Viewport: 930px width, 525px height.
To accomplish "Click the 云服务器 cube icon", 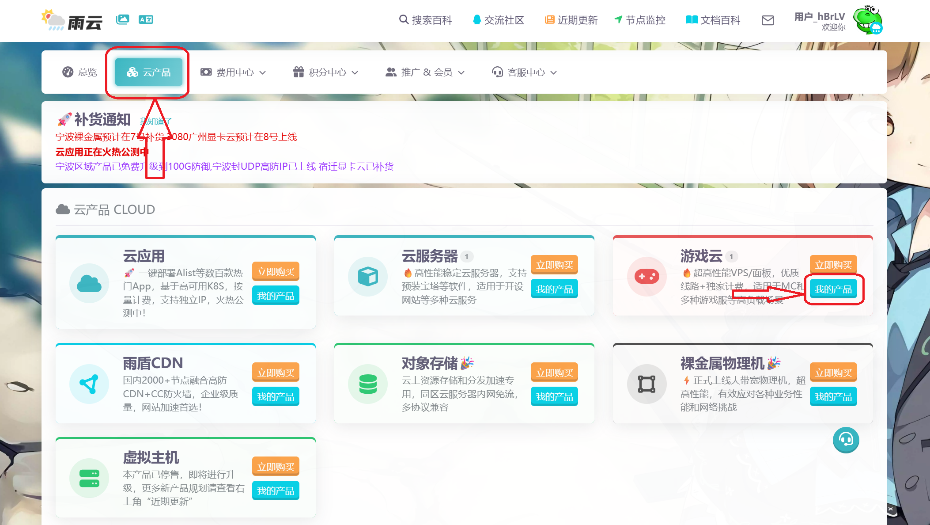I will 367,277.
